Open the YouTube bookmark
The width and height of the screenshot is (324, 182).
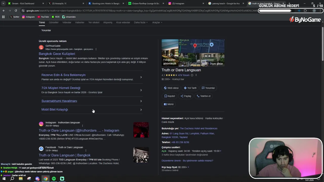tap(43, 17)
